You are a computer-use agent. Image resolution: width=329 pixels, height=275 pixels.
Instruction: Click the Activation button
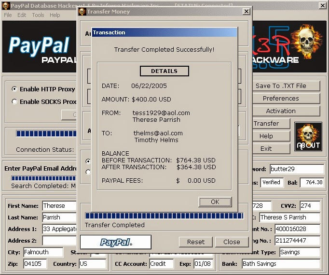tap(286, 111)
